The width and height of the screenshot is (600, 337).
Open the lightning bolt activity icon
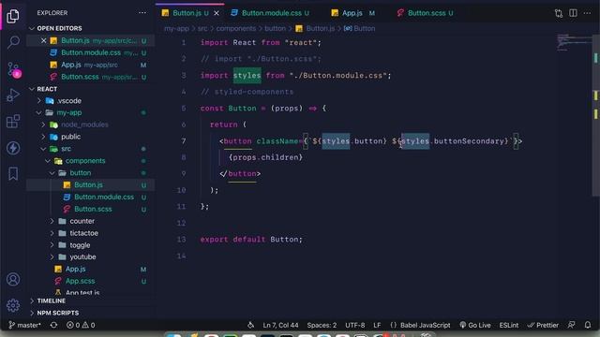13,148
